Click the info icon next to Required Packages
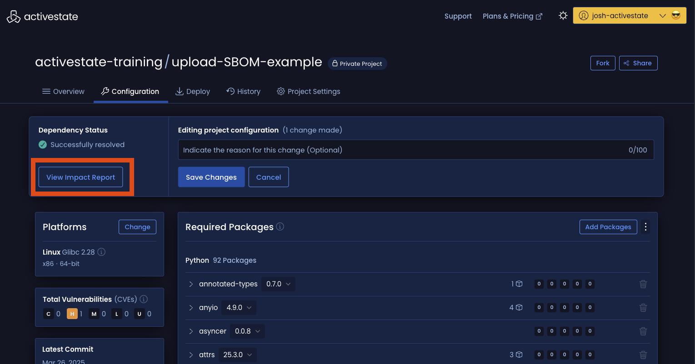This screenshot has width=695, height=364. click(x=280, y=226)
